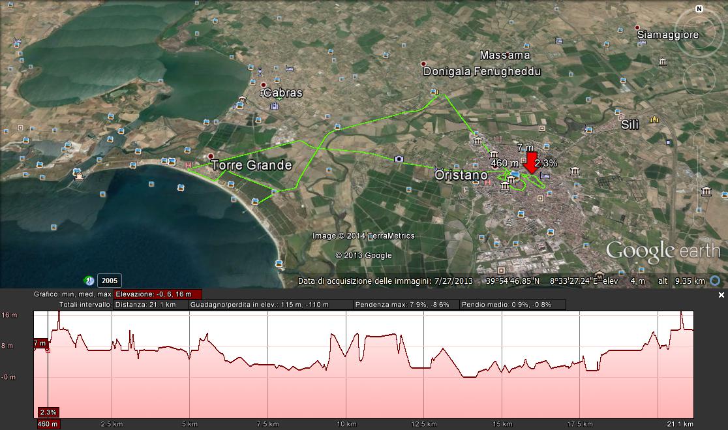
Task: Click the Elevazione metric in the profile header
Action: (x=157, y=294)
